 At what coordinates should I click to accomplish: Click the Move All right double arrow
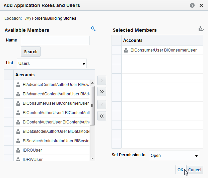(102, 91)
